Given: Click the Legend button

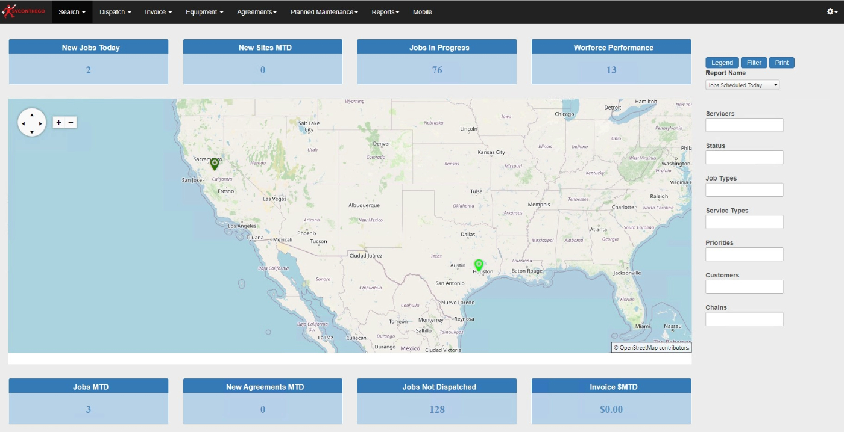Looking at the screenshot, I should 722,63.
